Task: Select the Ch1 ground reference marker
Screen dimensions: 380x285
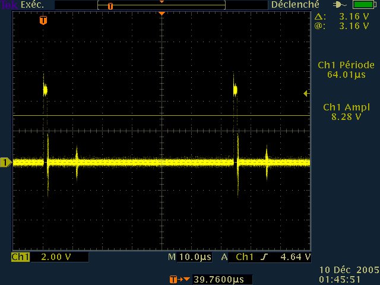Action: (5, 162)
